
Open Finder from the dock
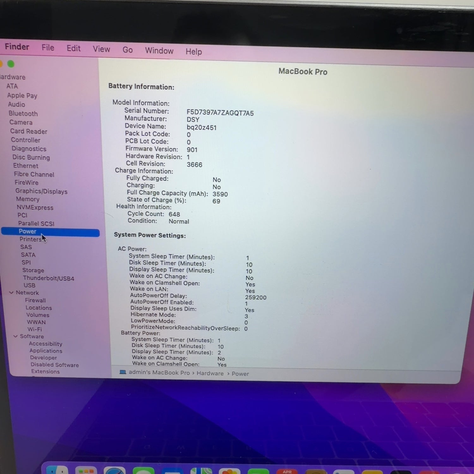pos(57,470)
